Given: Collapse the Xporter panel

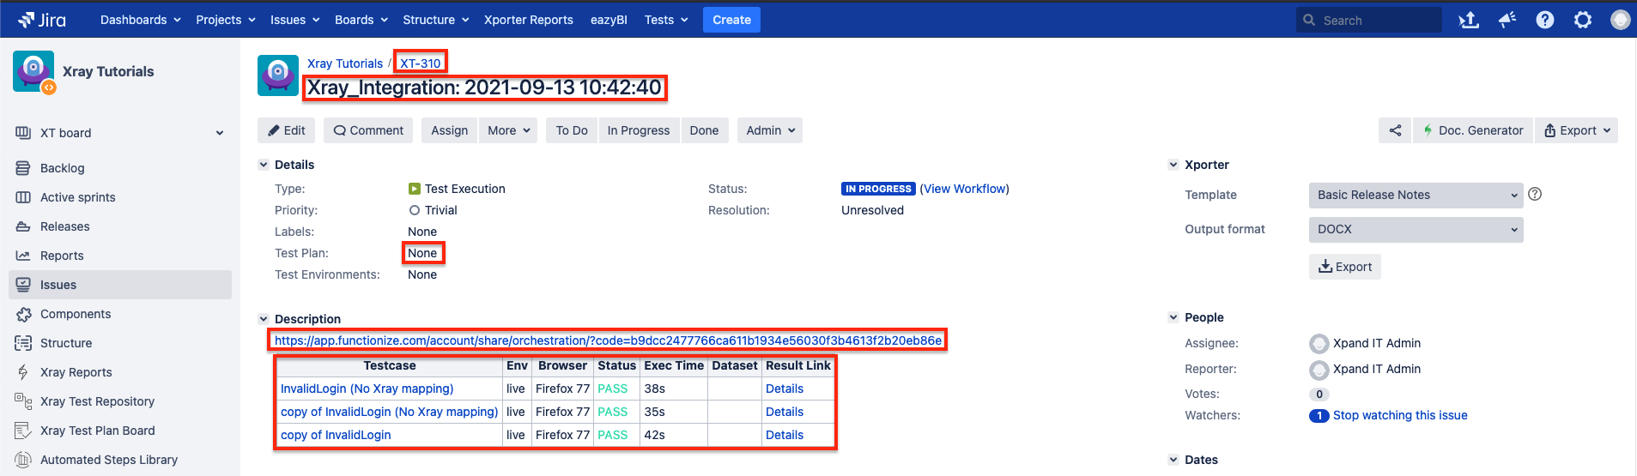Looking at the screenshot, I should point(1173,165).
